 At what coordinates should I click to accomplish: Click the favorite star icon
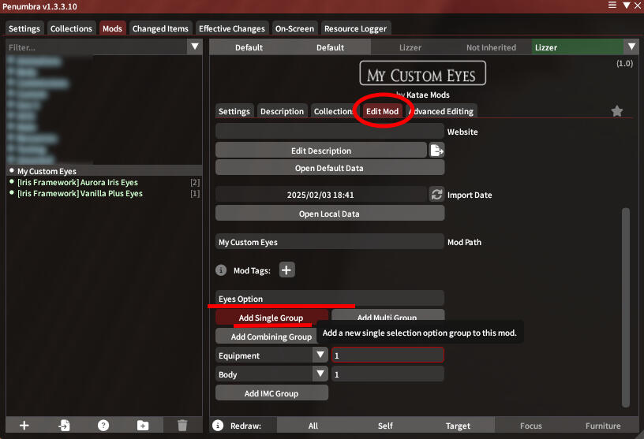[617, 112]
